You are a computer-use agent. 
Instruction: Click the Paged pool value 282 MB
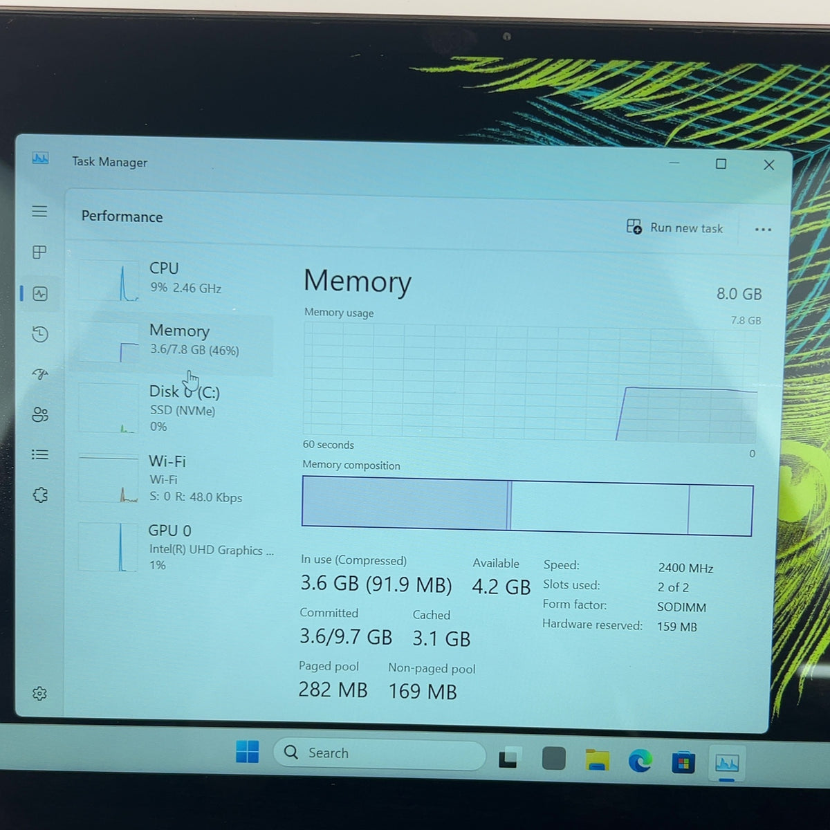tap(333, 690)
